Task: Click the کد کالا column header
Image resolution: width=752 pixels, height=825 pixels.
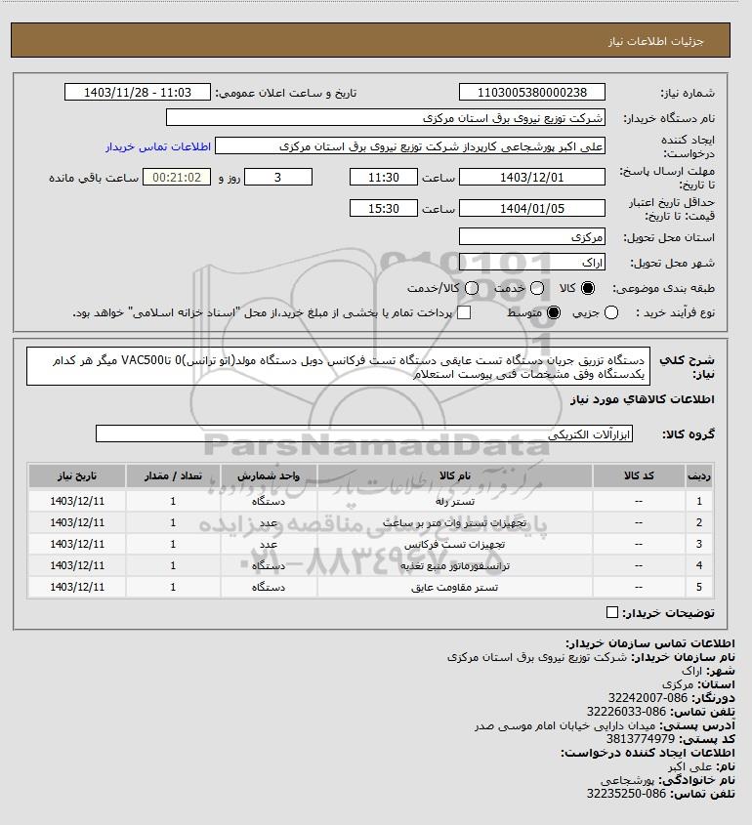Action: point(639,475)
